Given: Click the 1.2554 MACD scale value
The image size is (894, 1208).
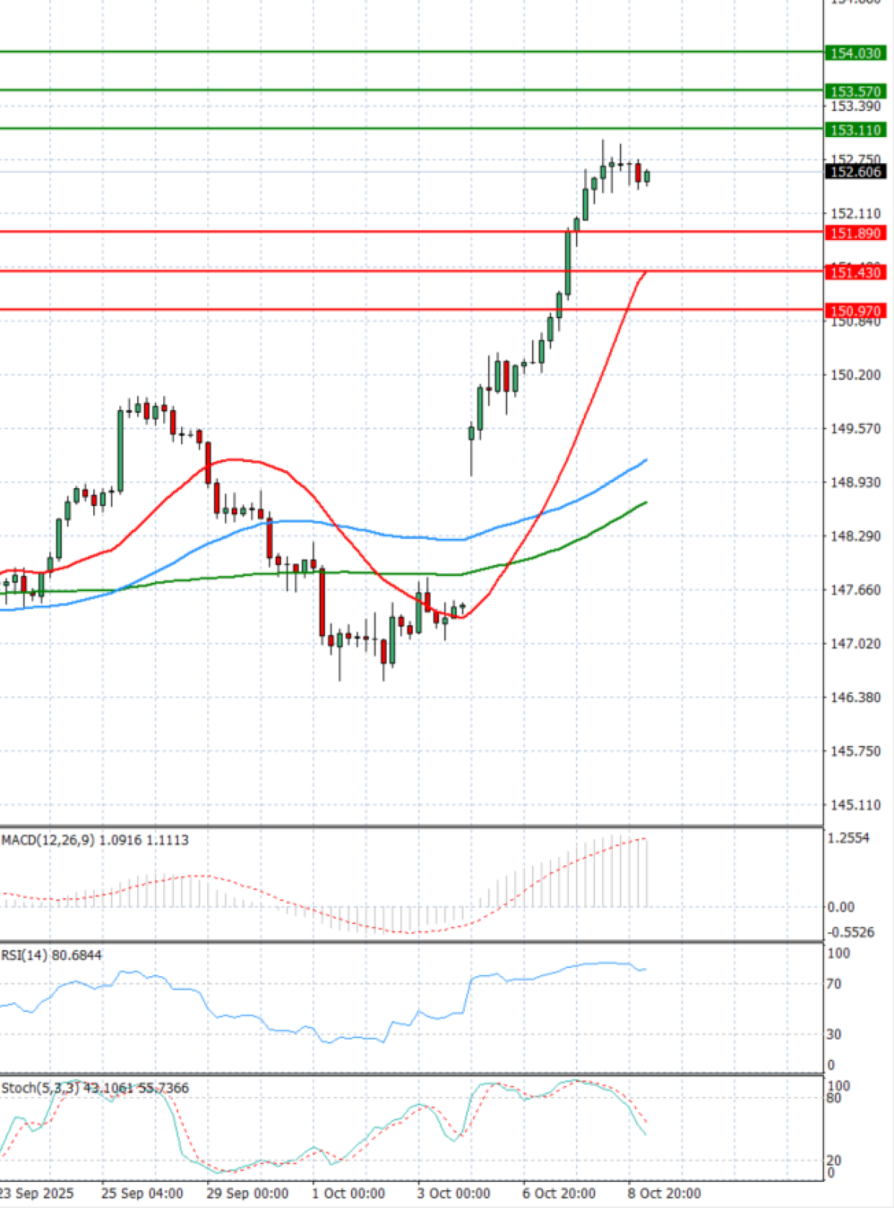Looking at the screenshot, I should 849,838.
